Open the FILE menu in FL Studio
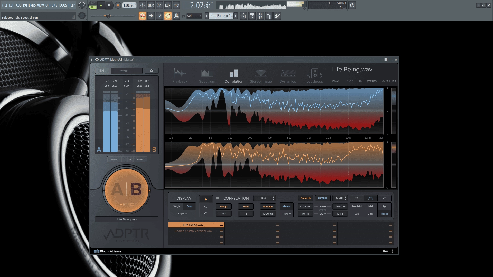493x277 pixels. click(5, 5)
